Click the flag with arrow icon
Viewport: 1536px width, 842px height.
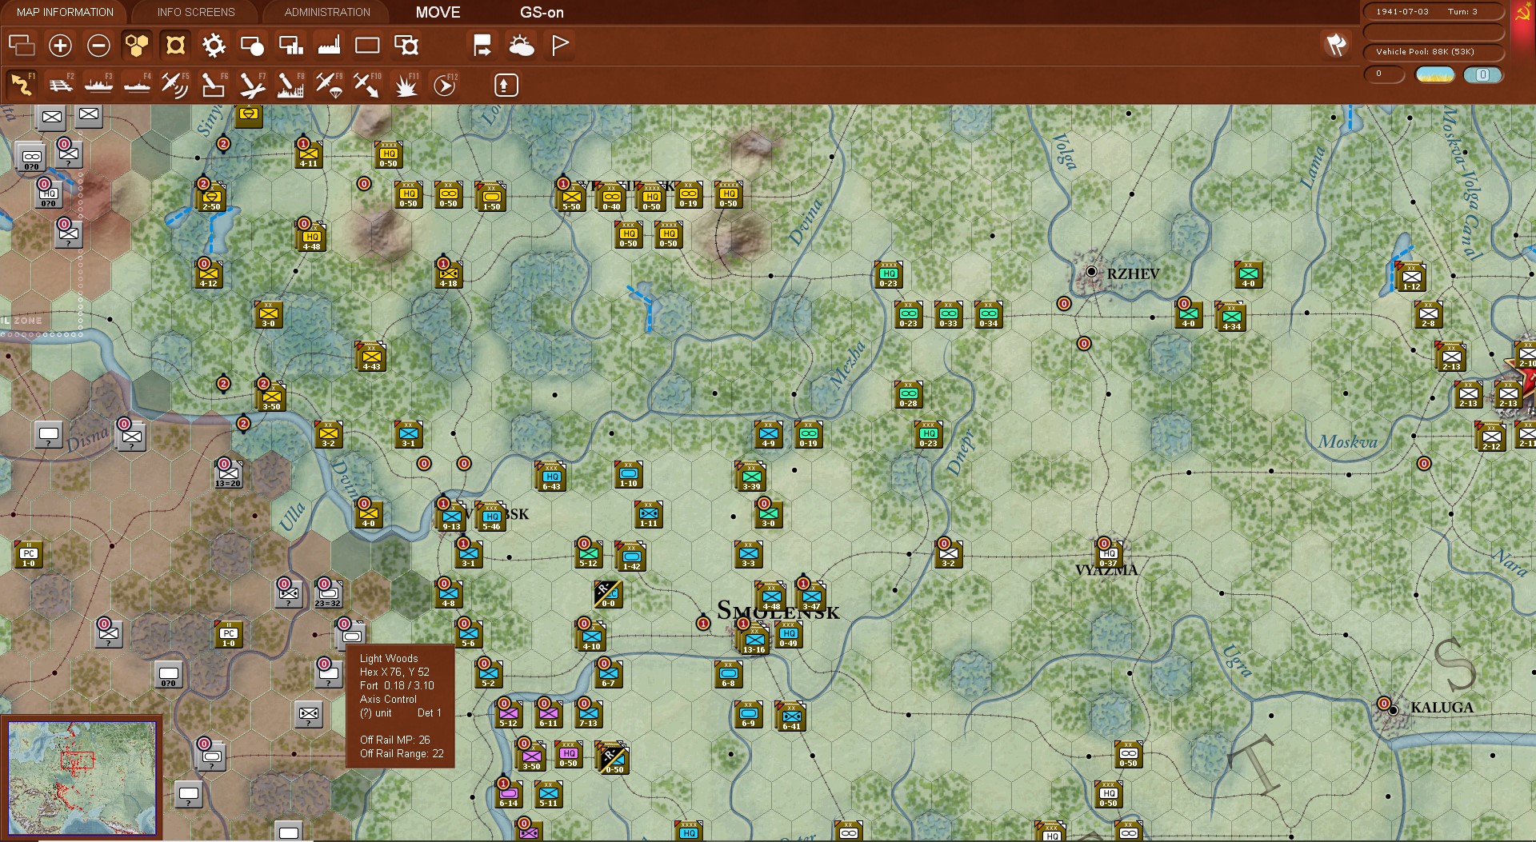point(482,46)
